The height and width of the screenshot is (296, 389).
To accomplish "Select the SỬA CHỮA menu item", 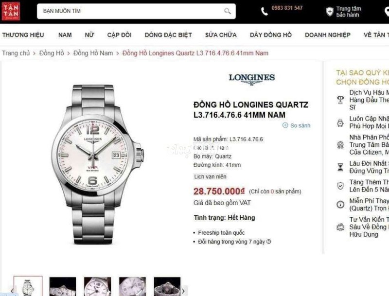I will pos(221,35).
